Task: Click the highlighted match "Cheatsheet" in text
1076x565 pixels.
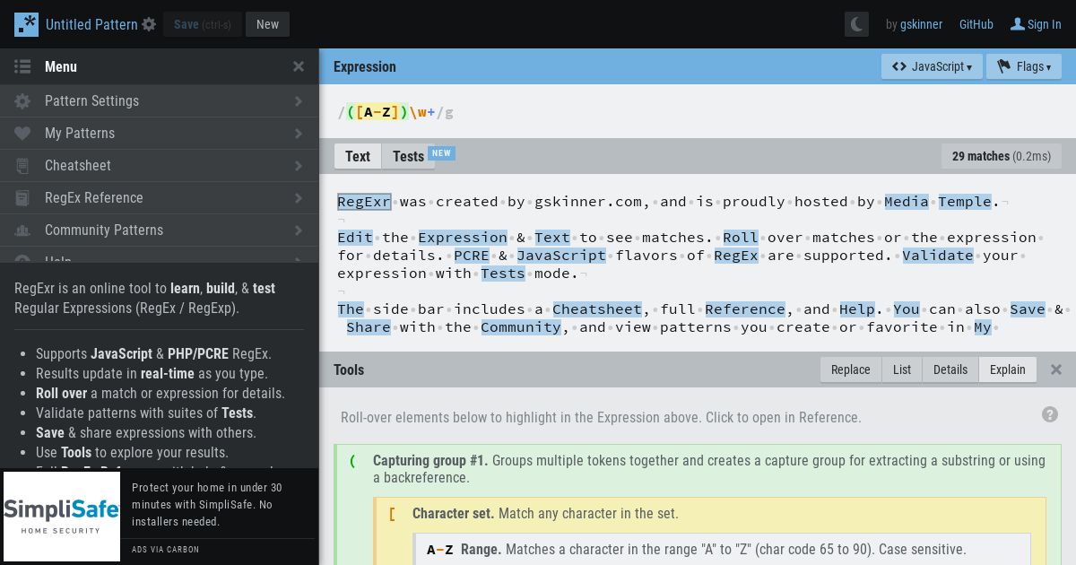Action: 597,309
